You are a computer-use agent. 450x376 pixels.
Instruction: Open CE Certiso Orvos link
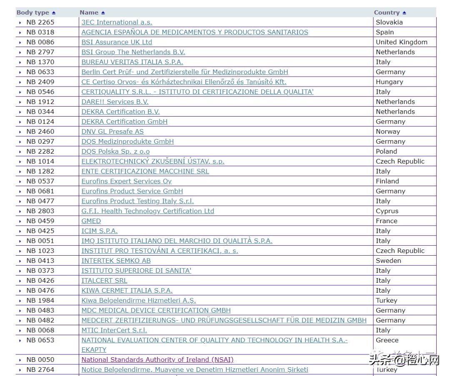[184, 82]
